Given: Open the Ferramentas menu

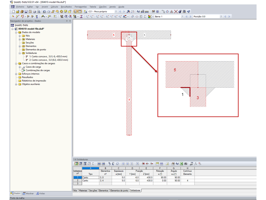Looking at the screenshot, I should click(80, 7).
